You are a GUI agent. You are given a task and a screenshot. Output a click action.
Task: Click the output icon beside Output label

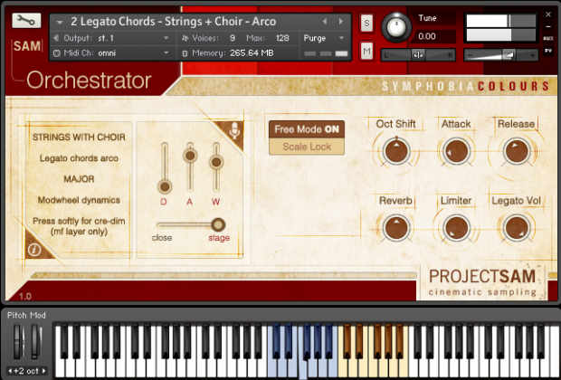pos(56,38)
